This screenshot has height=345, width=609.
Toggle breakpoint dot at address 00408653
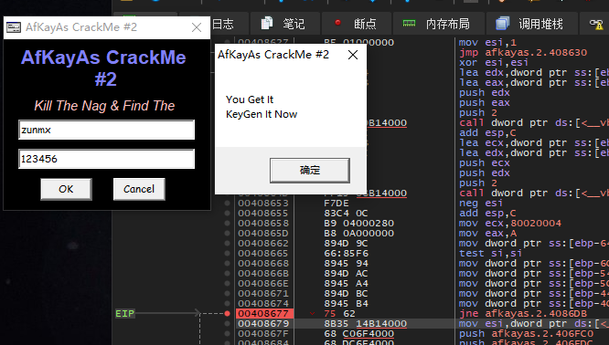pyautogui.click(x=227, y=204)
